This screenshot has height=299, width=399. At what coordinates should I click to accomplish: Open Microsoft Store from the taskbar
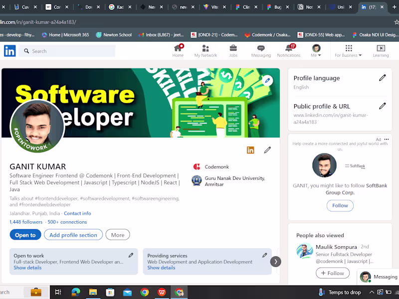(110, 292)
